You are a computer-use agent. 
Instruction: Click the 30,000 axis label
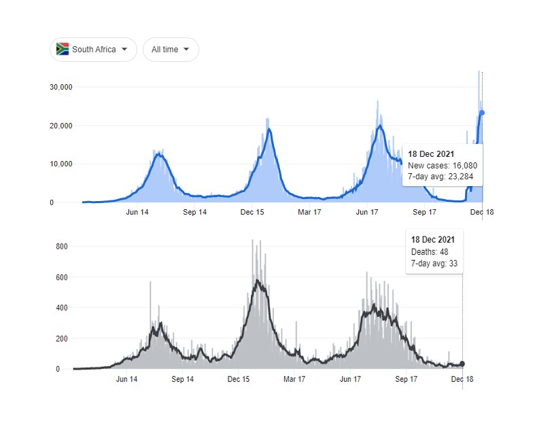[x=61, y=87]
